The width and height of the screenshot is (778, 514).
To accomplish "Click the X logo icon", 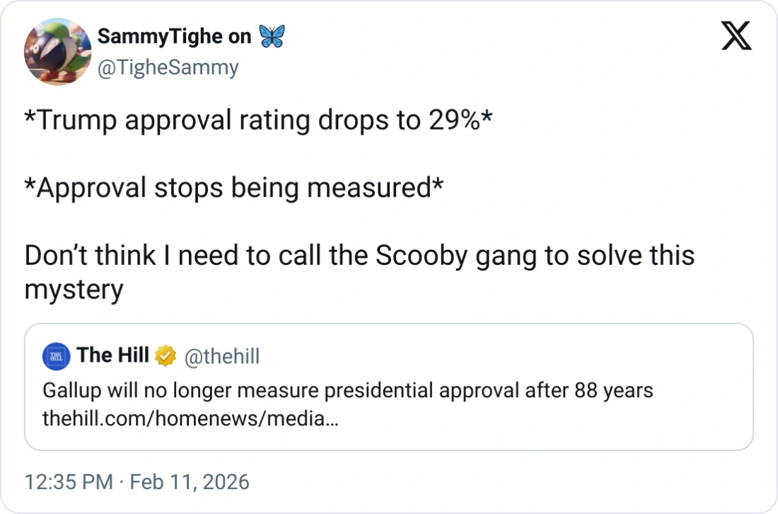I will coord(736,36).
